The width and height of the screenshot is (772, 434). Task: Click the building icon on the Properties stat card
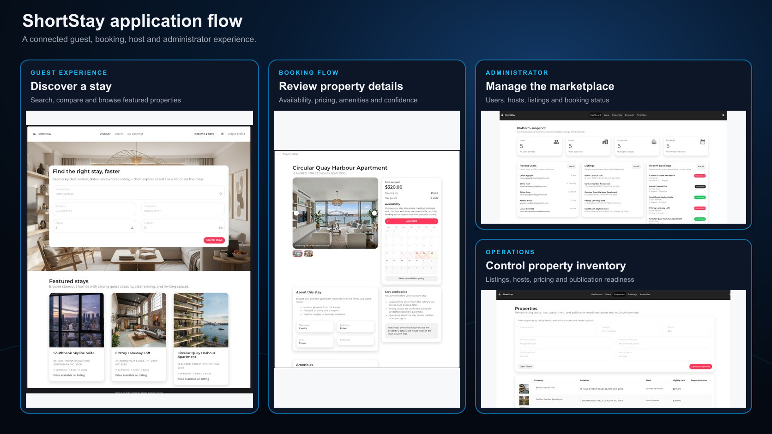point(654,142)
